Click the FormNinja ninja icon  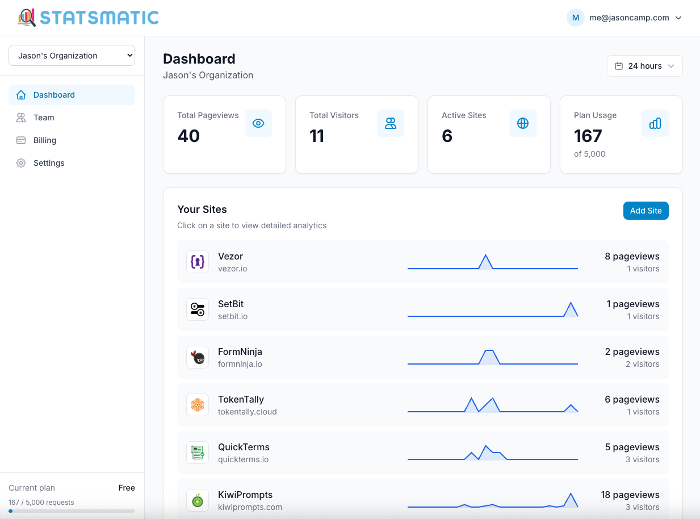(198, 357)
